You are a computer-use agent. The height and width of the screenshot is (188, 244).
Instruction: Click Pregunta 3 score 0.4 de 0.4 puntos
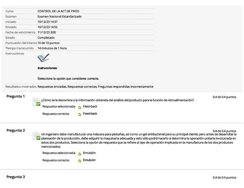point(224,178)
